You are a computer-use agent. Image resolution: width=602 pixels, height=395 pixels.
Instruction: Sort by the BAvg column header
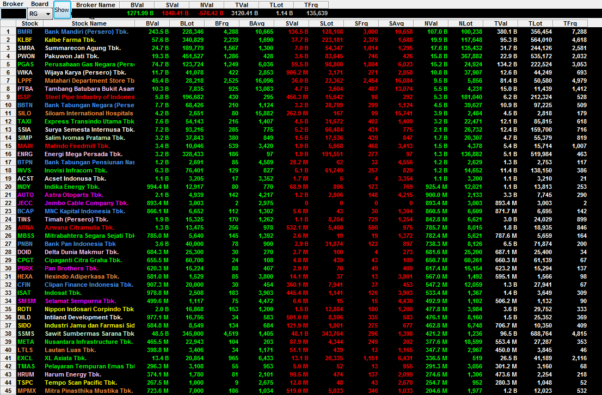pyautogui.click(x=257, y=24)
